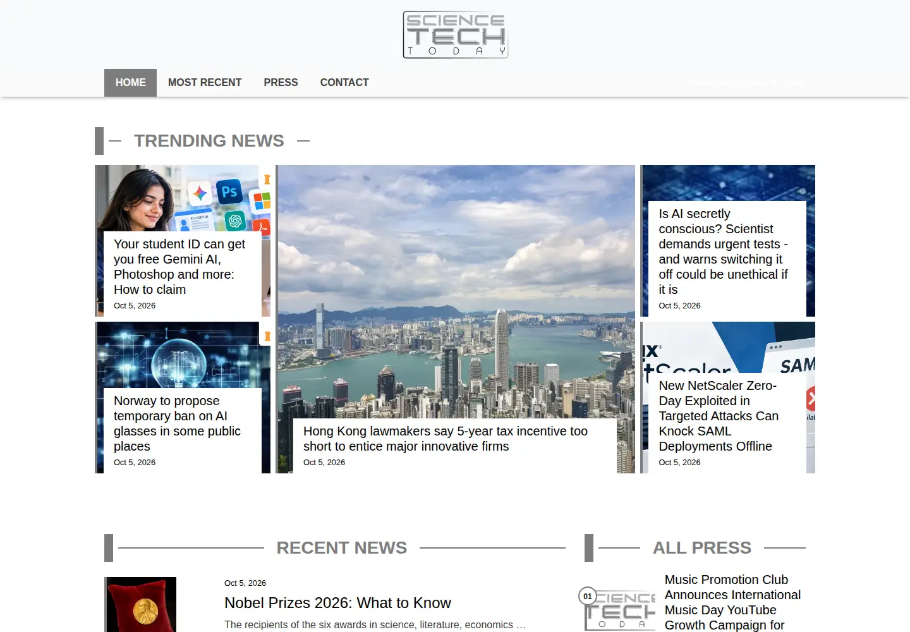
Task: Click the press item logo thumbnail numbered 01
Action: point(620,611)
